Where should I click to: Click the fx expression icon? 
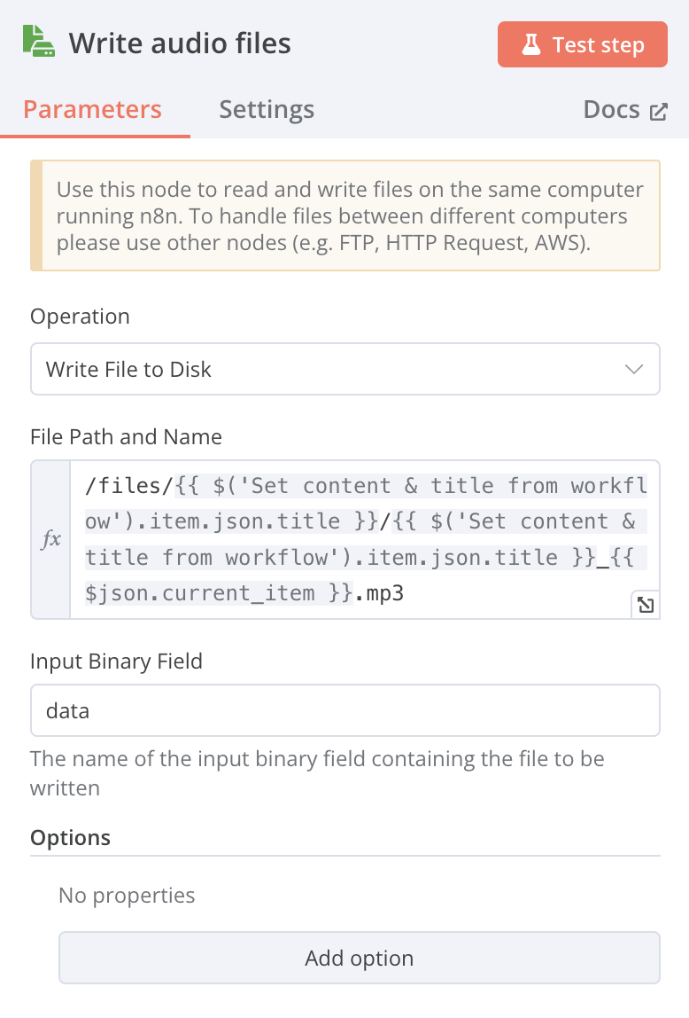pos(51,539)
